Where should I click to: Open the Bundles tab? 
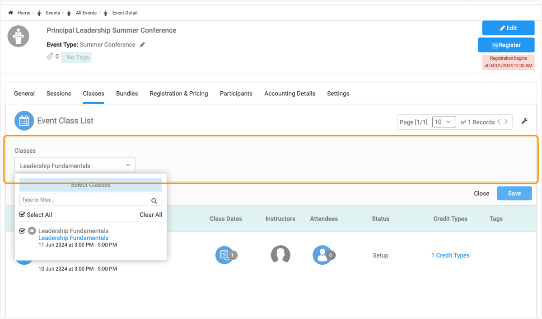127,94
